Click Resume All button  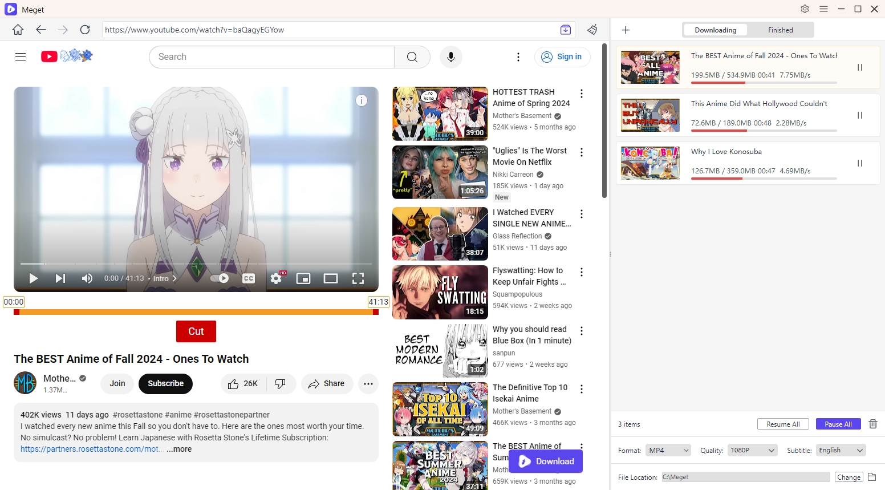[783, 424]
